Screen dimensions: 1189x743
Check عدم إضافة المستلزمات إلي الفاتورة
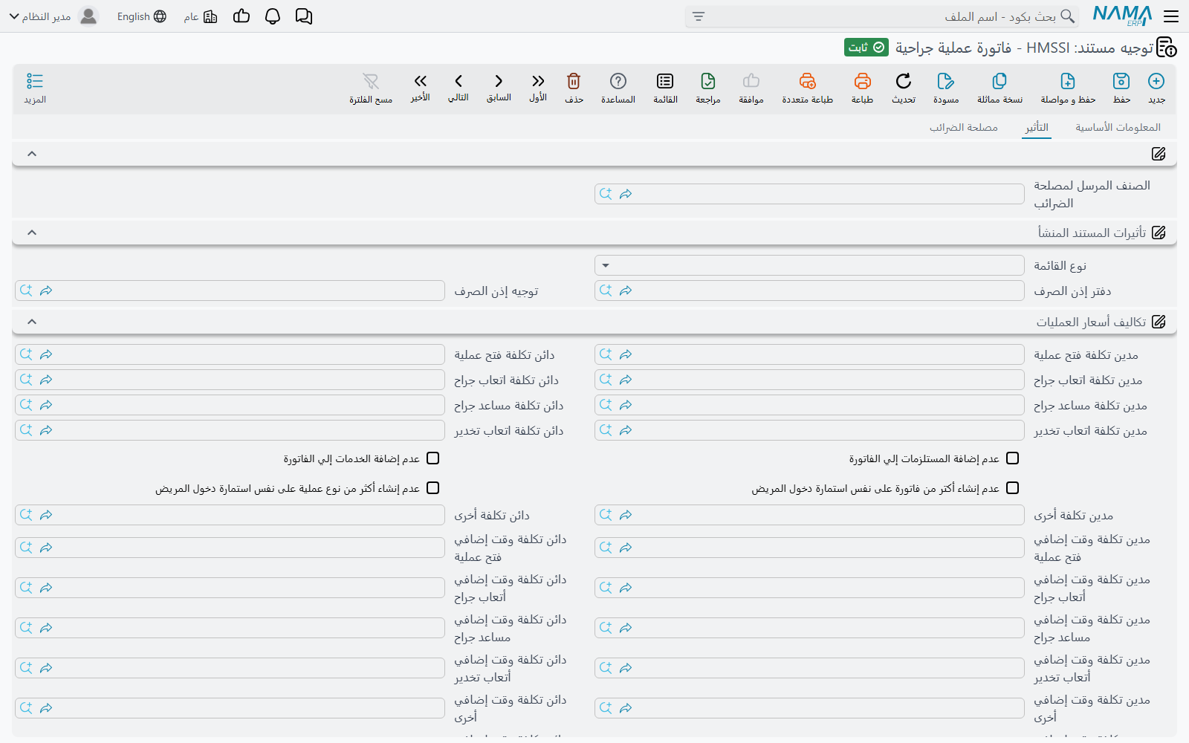coord(1012,458)
